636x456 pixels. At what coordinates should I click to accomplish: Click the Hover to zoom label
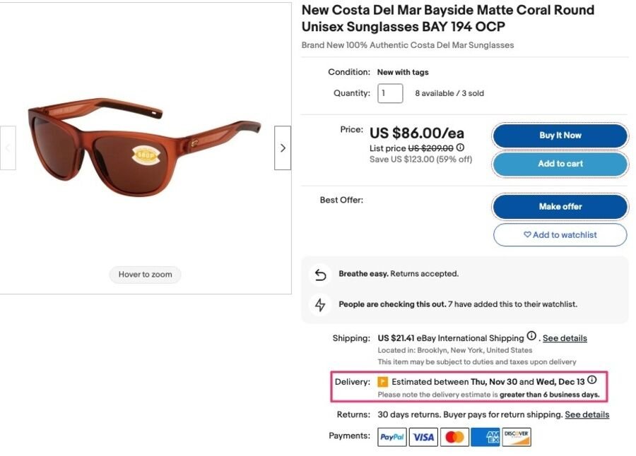click(145, 274)
